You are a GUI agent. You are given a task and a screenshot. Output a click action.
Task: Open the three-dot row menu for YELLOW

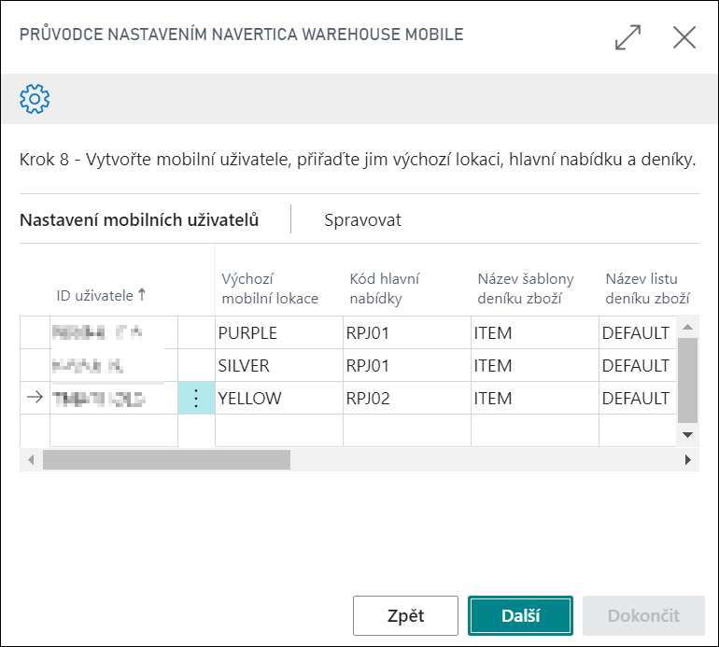196,398
